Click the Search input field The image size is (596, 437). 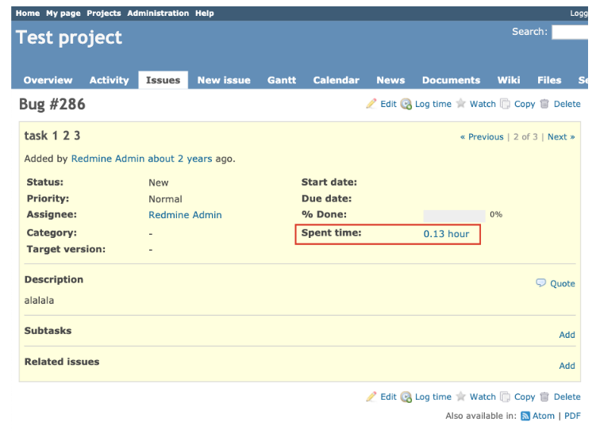pyautogui.click(x=573, y=33)
